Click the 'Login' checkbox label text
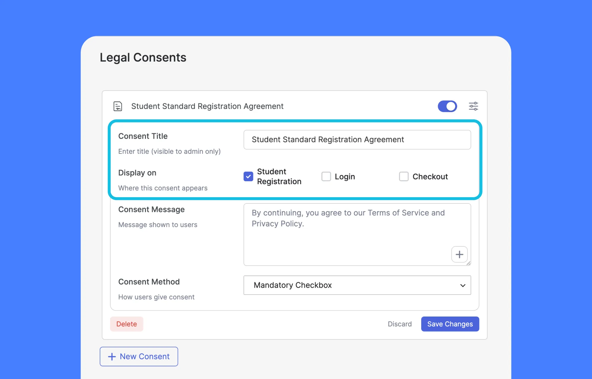592x379 pixels. (345, 177)
